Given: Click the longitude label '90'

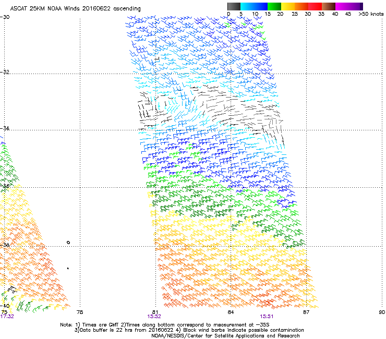Looking at the screenshot, I should point(382,312).
